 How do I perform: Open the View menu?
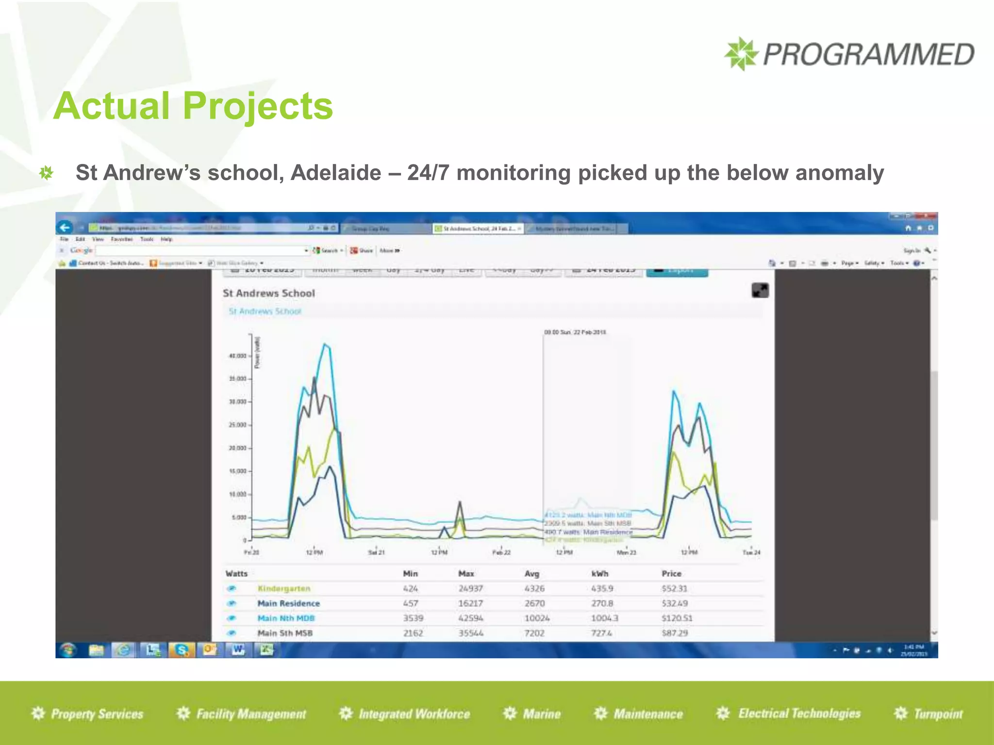[x=98, y=239]
